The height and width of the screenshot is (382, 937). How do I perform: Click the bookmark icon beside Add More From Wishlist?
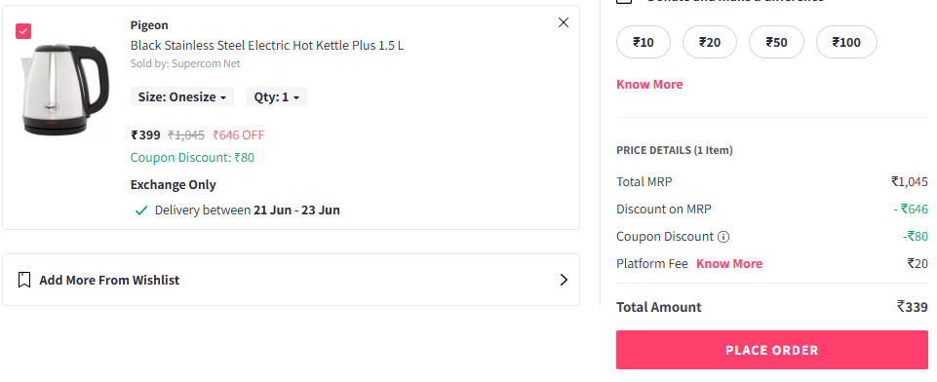click(24, 280)
